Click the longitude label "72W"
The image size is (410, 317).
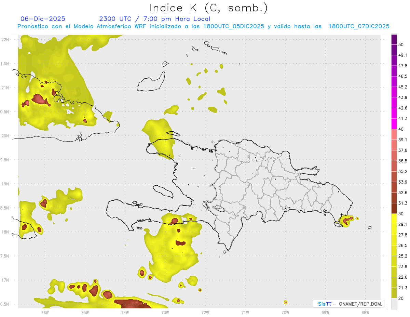[x=205, y=312]
